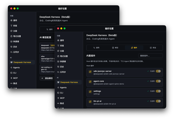Switch to the 模型 tab
The height and width of the screenshot is (119, 174).
(115, 48)
